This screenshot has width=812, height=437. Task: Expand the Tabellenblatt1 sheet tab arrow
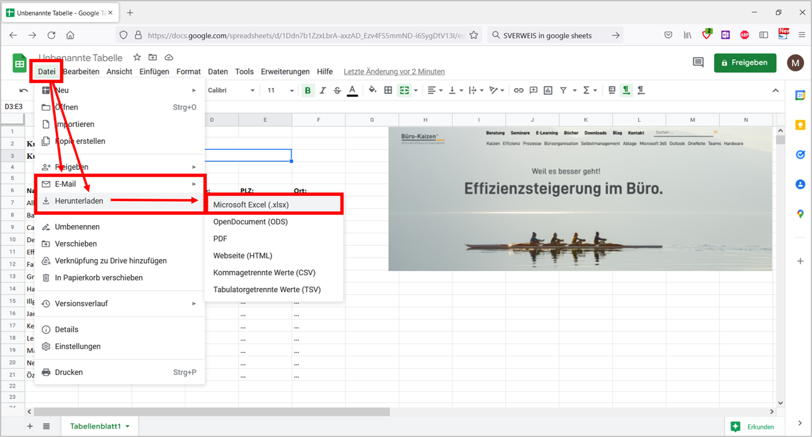coord(128,426)
